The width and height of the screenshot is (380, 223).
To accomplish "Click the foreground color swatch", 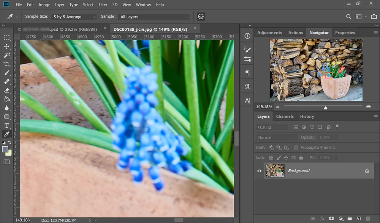I will tap(5, 149).
